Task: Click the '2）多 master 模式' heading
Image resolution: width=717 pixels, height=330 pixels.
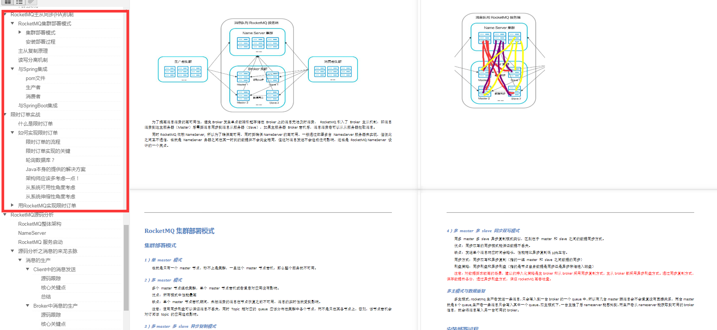Action: click(x=163, y=280)
